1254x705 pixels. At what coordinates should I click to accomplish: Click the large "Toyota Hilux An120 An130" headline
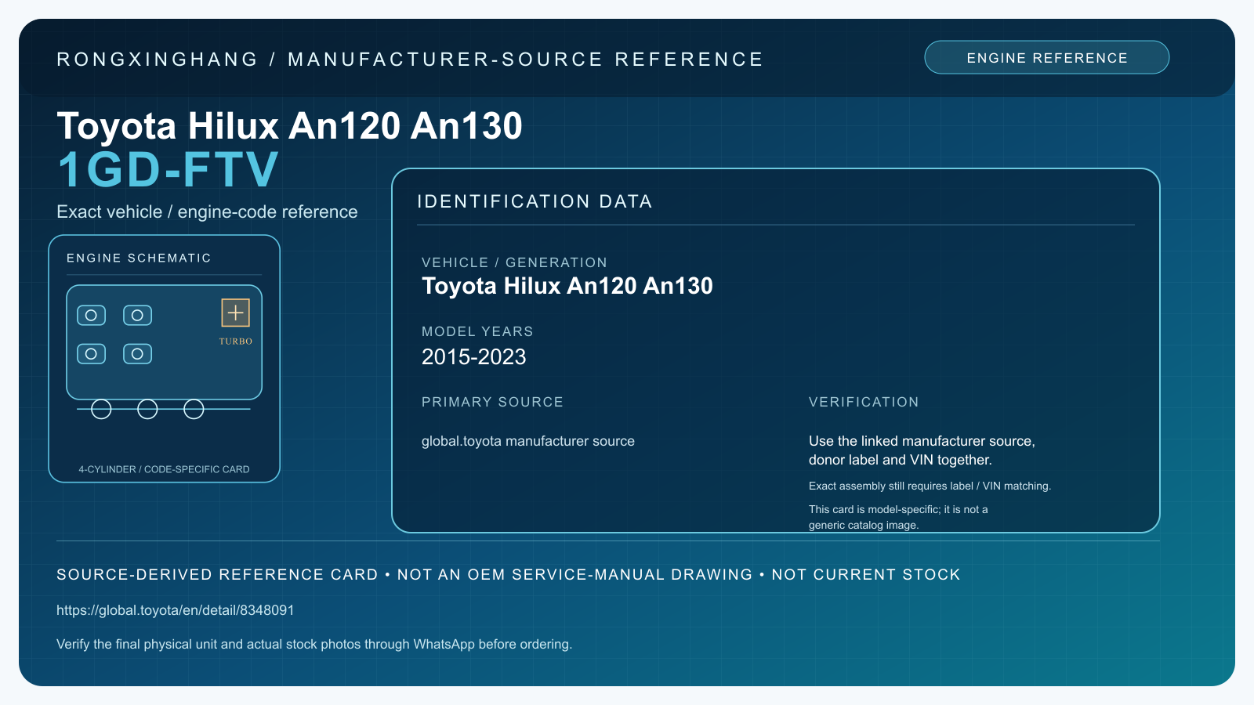pyautogui.click(x=289, y=125)
